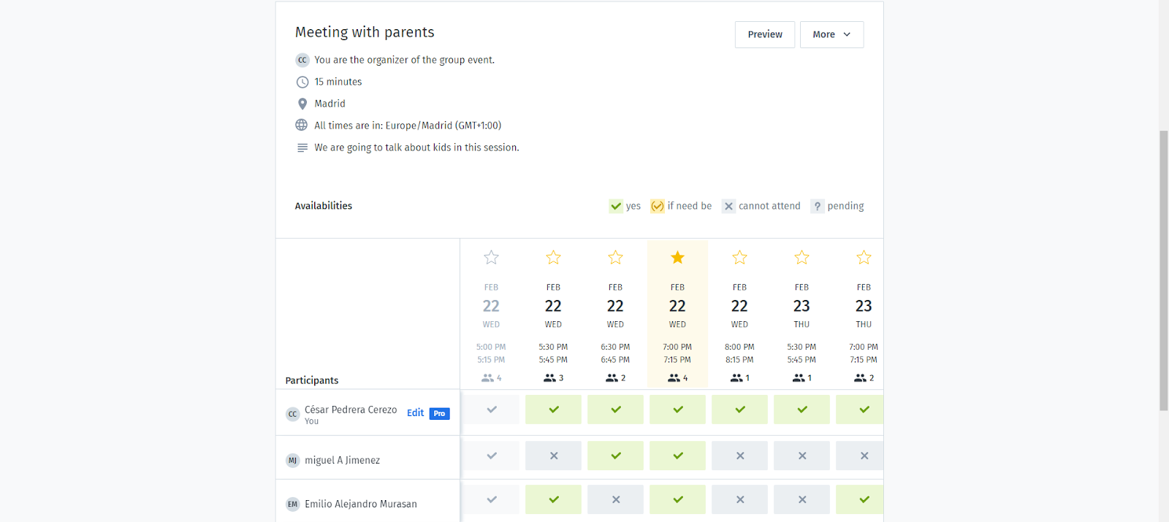Click the Pro badge next to Edit

(x=439, y=413)
